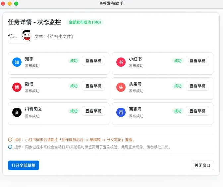Open the 头条号 draft via 查看草稿
The image size is (223, 187).
click(x=197, y=86)
